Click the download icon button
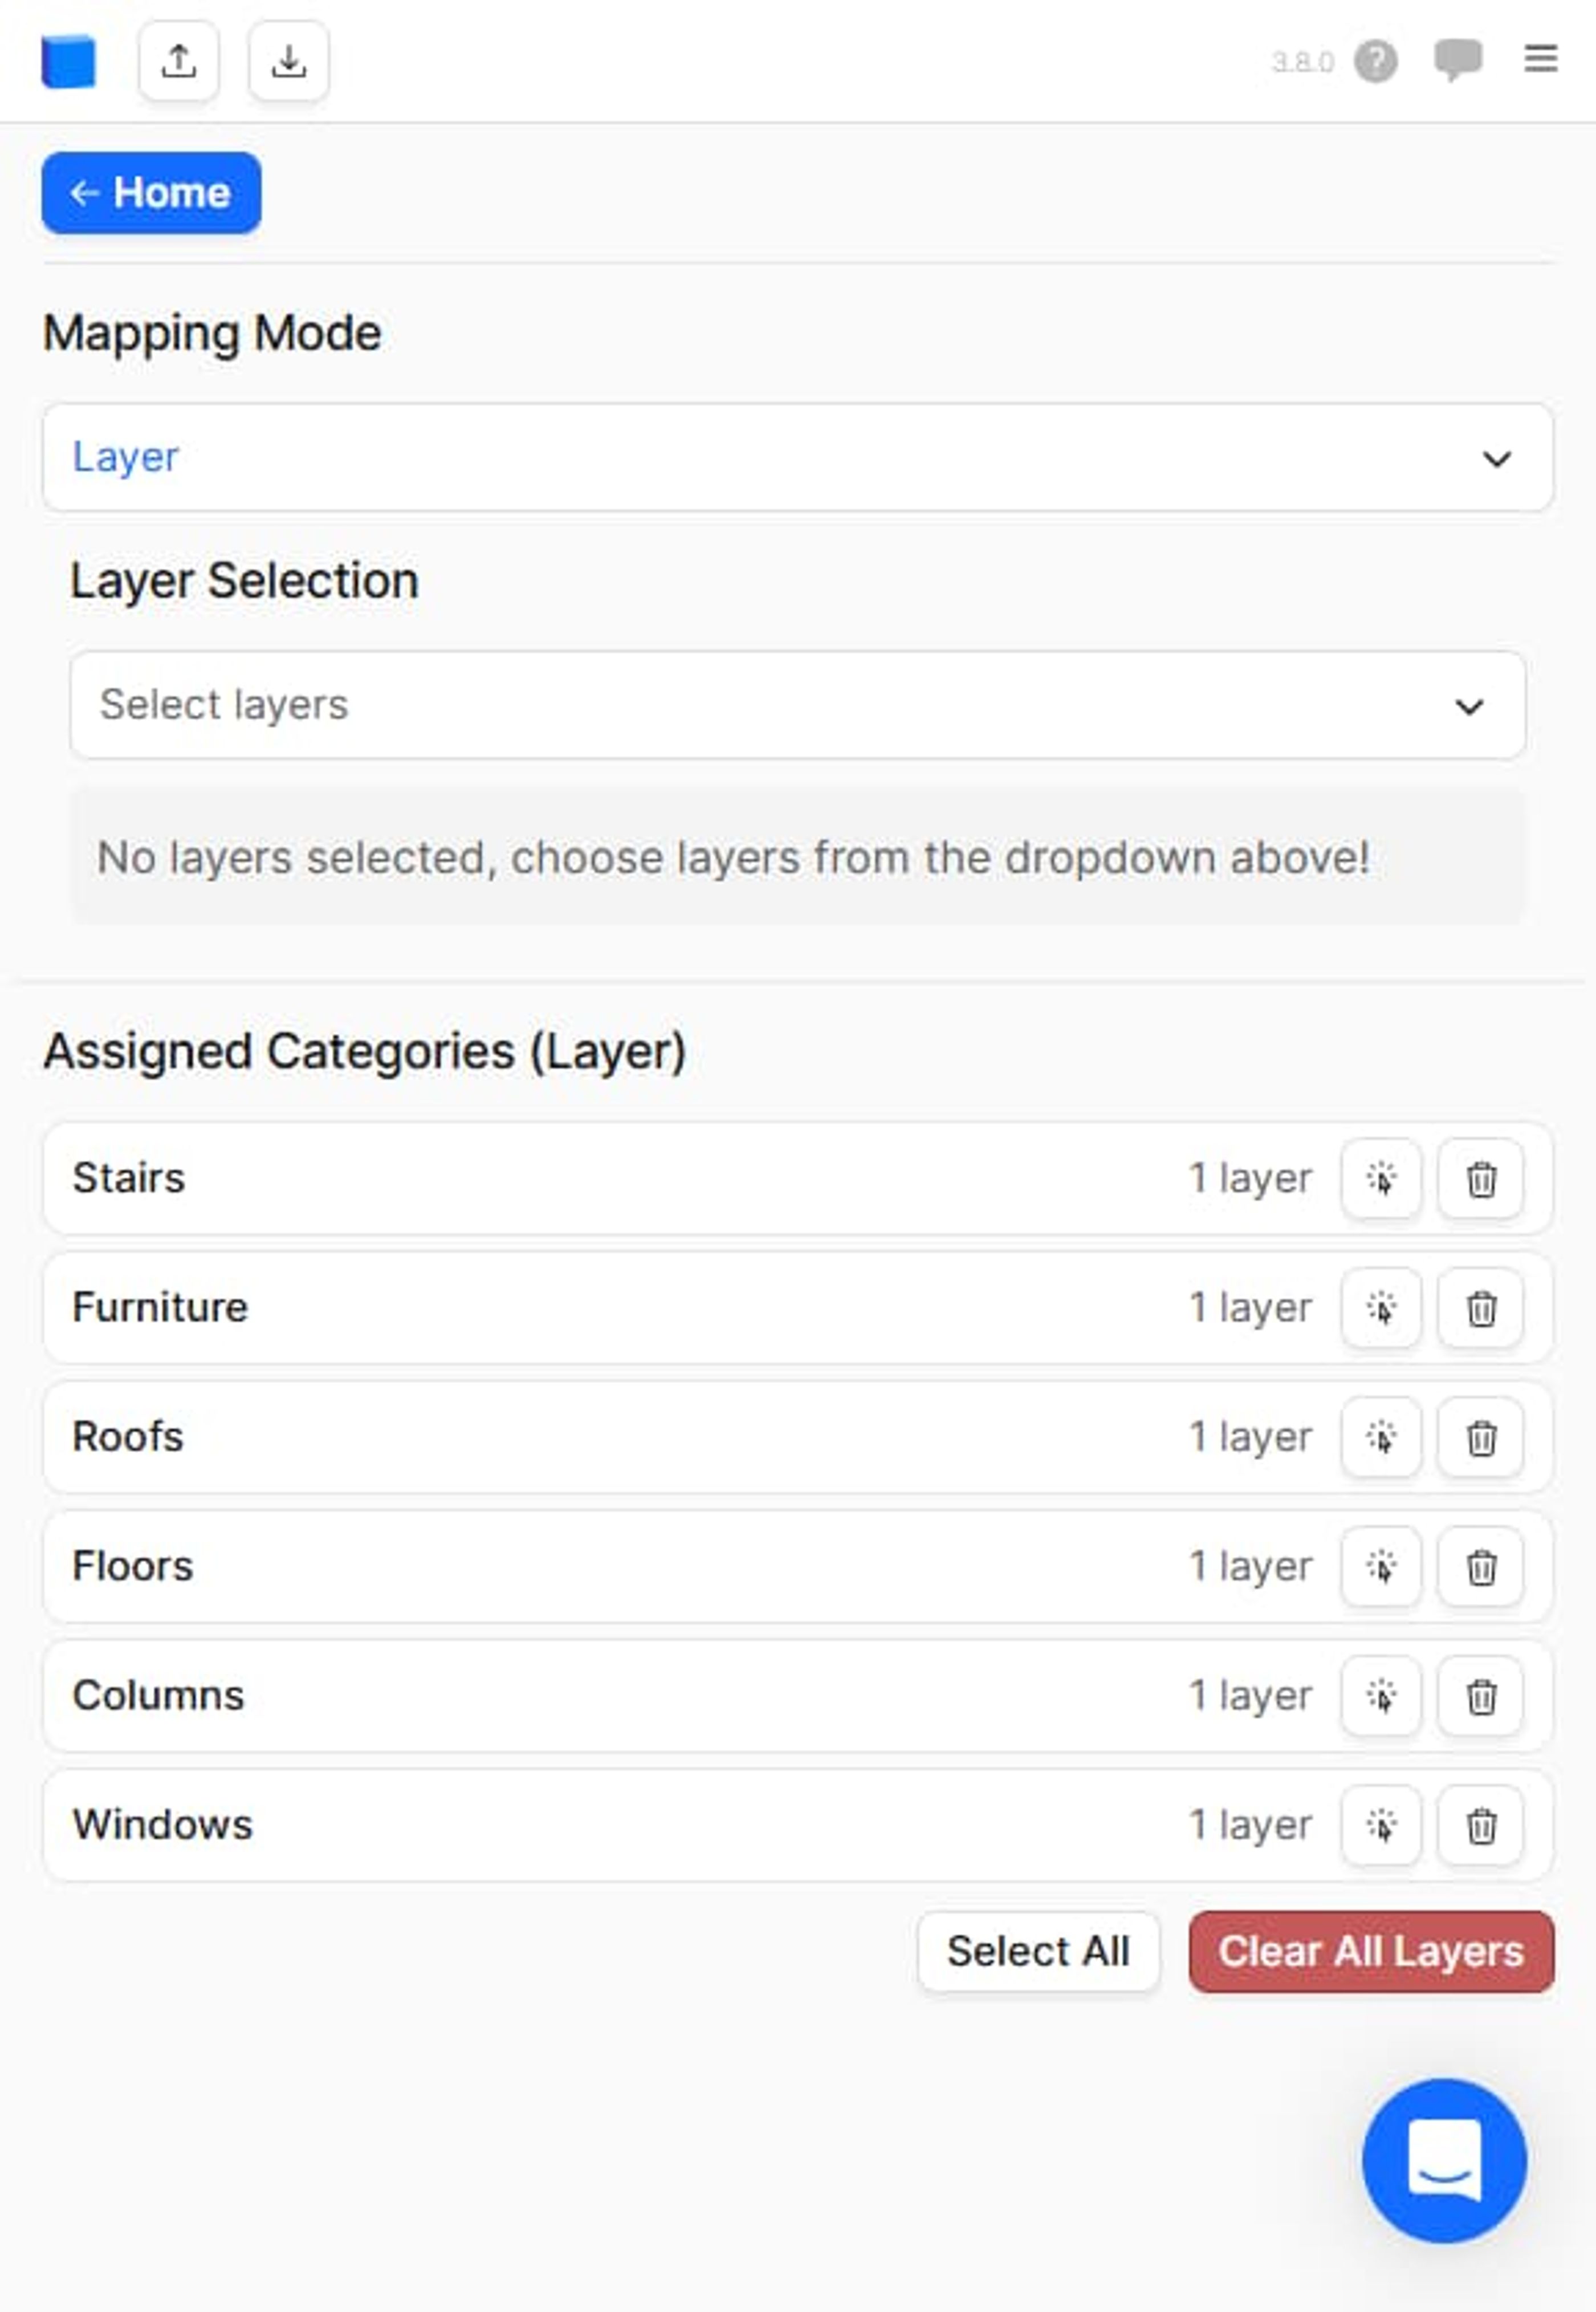 [289, 61]
